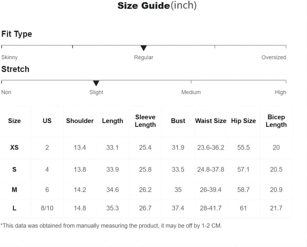Select the Oversized fit label
The height and width of the screenshot is (247, 307).
[274, 57]
